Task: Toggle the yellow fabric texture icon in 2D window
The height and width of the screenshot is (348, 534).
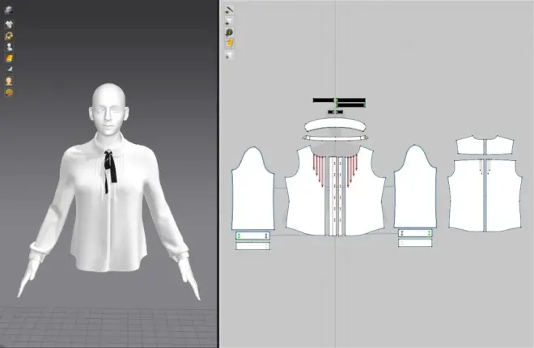Action: 230,44
